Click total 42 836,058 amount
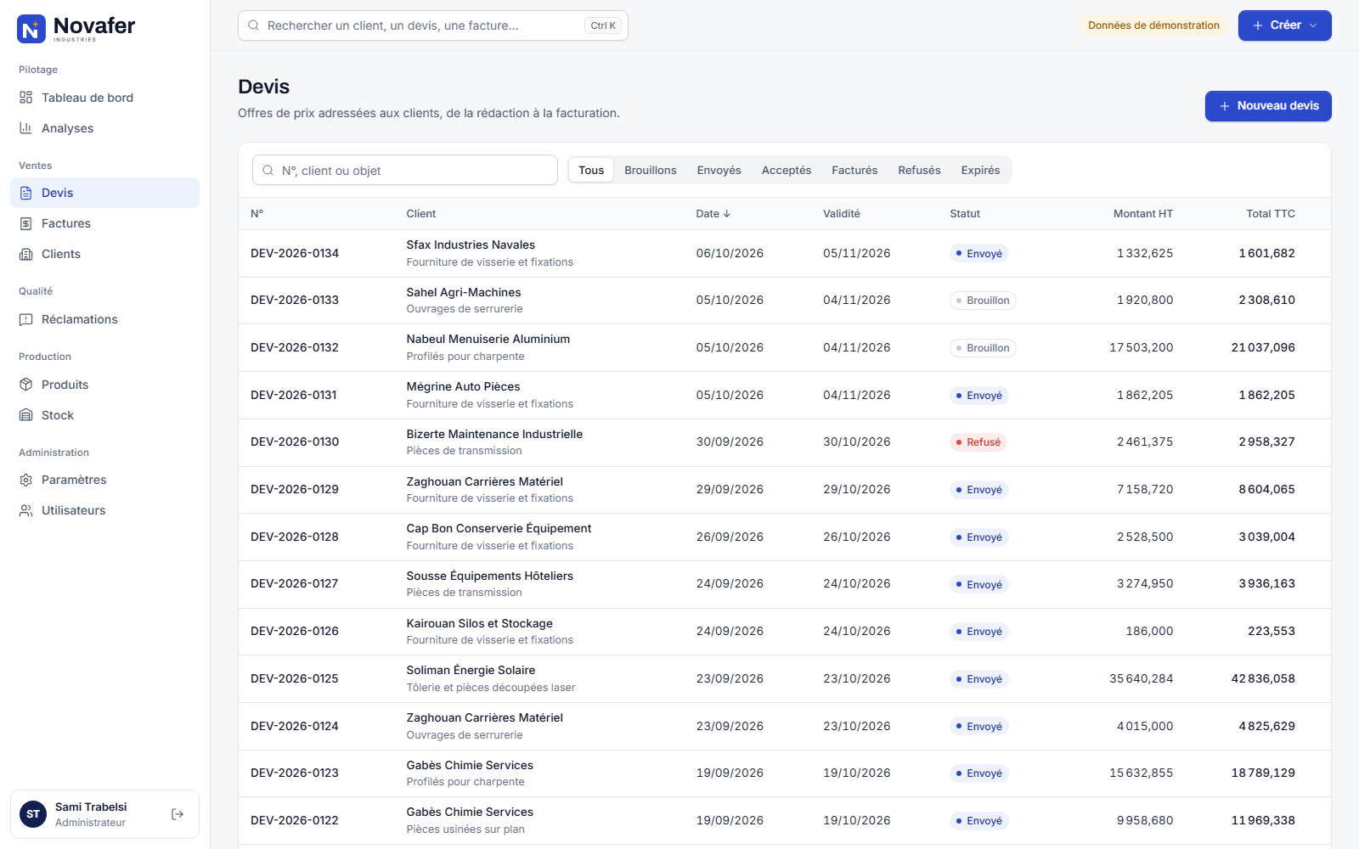Image resolution: width=1359 pixels, height=849 pixels. pos(1263,678)
